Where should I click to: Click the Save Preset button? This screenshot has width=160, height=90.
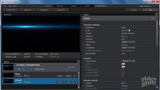click(x=72, y=67)
